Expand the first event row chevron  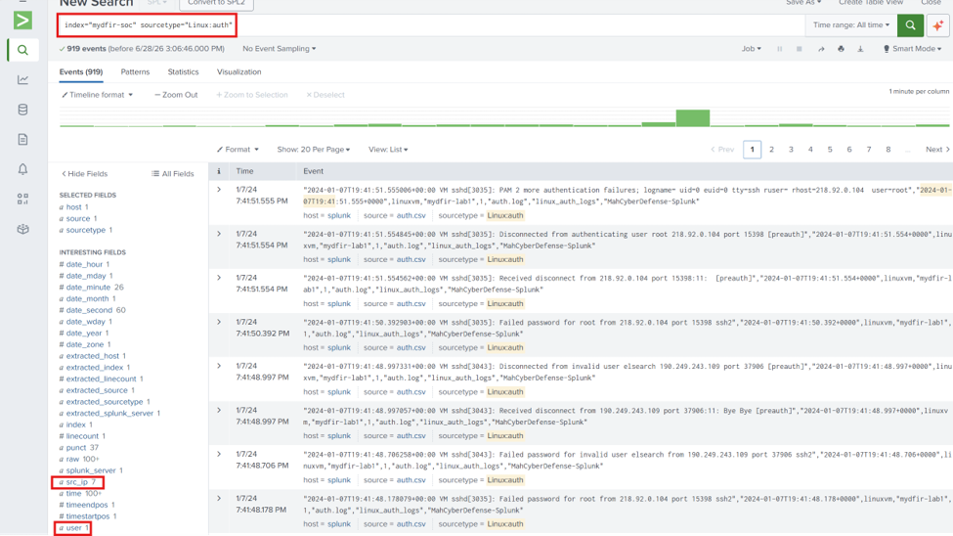pos(219,190)
